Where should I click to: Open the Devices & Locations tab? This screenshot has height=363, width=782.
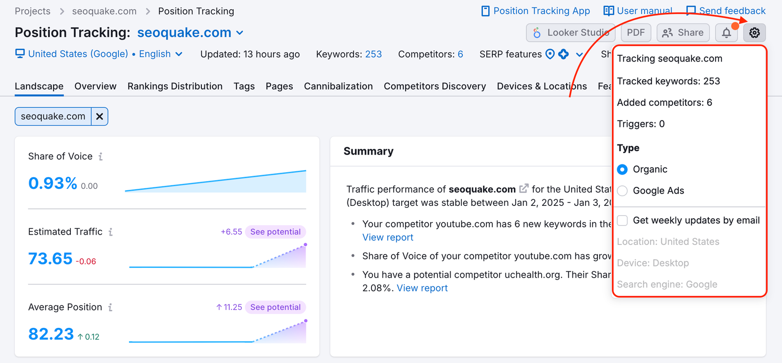542,86
